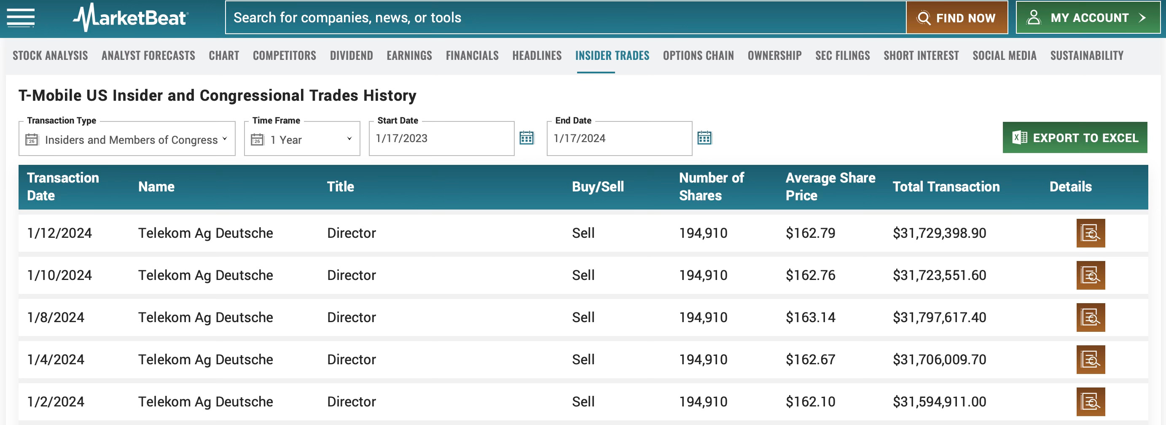Screen dimensions: 1166x425
Task: Open the Stock Analysis tab
Action: [50, 55]
